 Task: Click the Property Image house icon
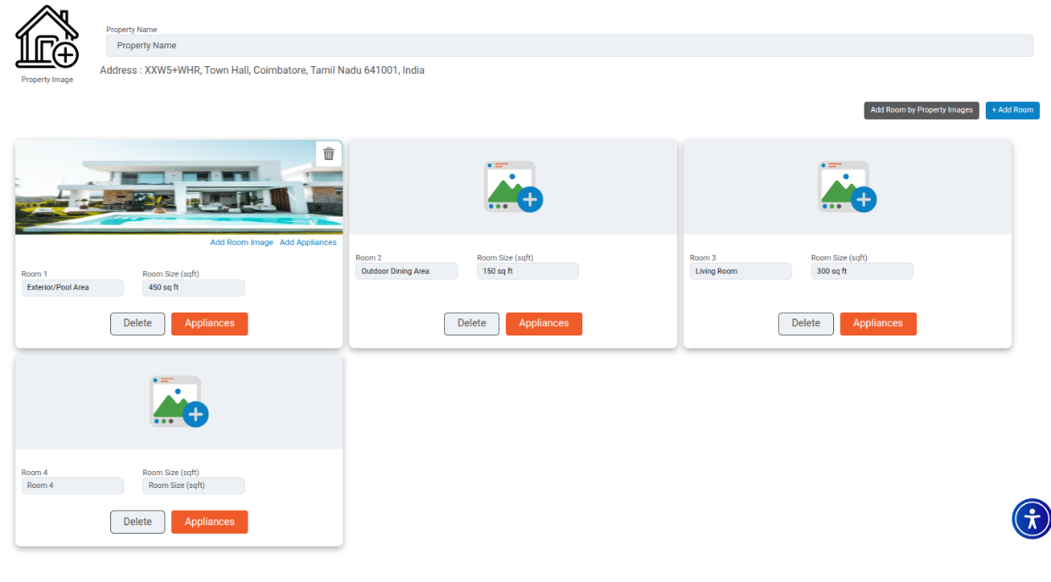pos(47,38)
